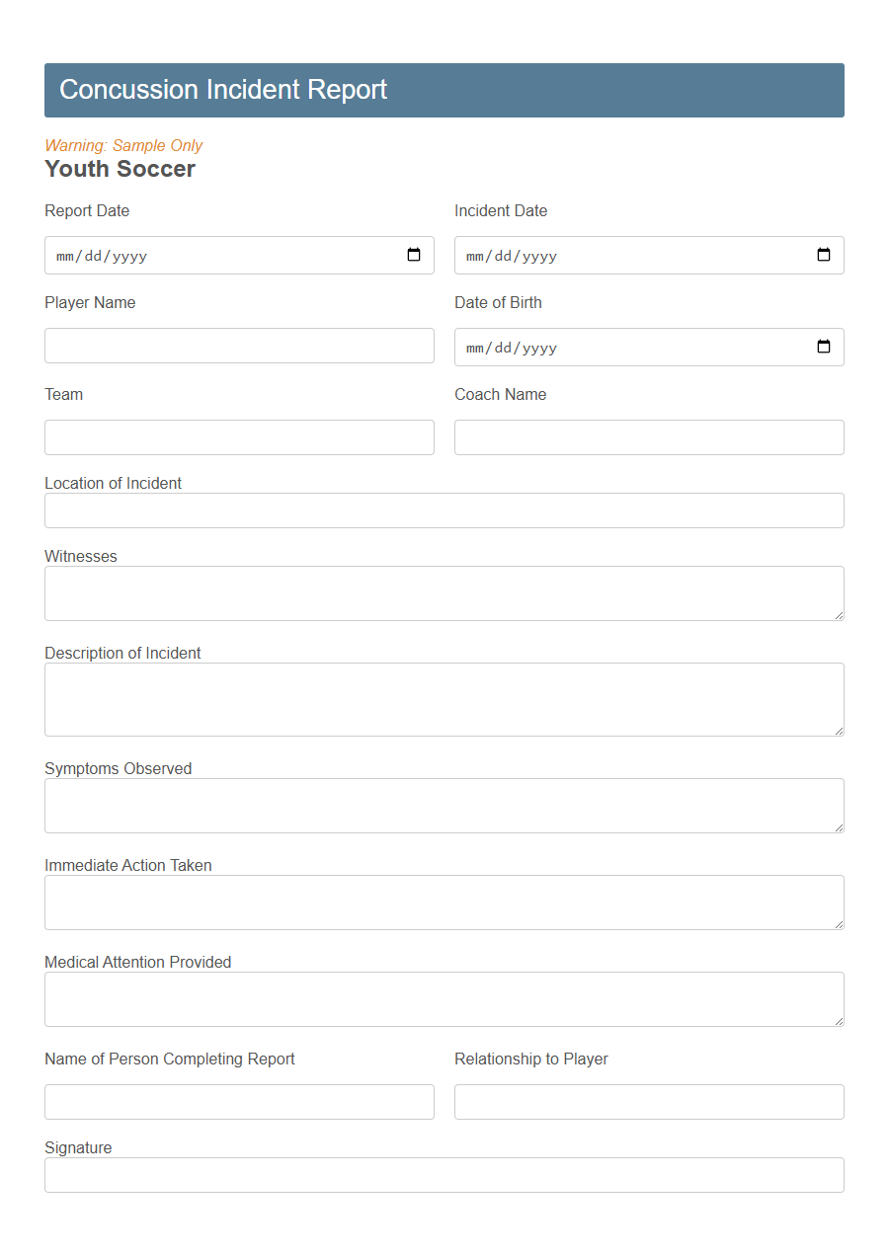The width and height of the screenshot is (889, 1256).
Task: Open the Incident Date calendar picker
Action: (824, 255)
